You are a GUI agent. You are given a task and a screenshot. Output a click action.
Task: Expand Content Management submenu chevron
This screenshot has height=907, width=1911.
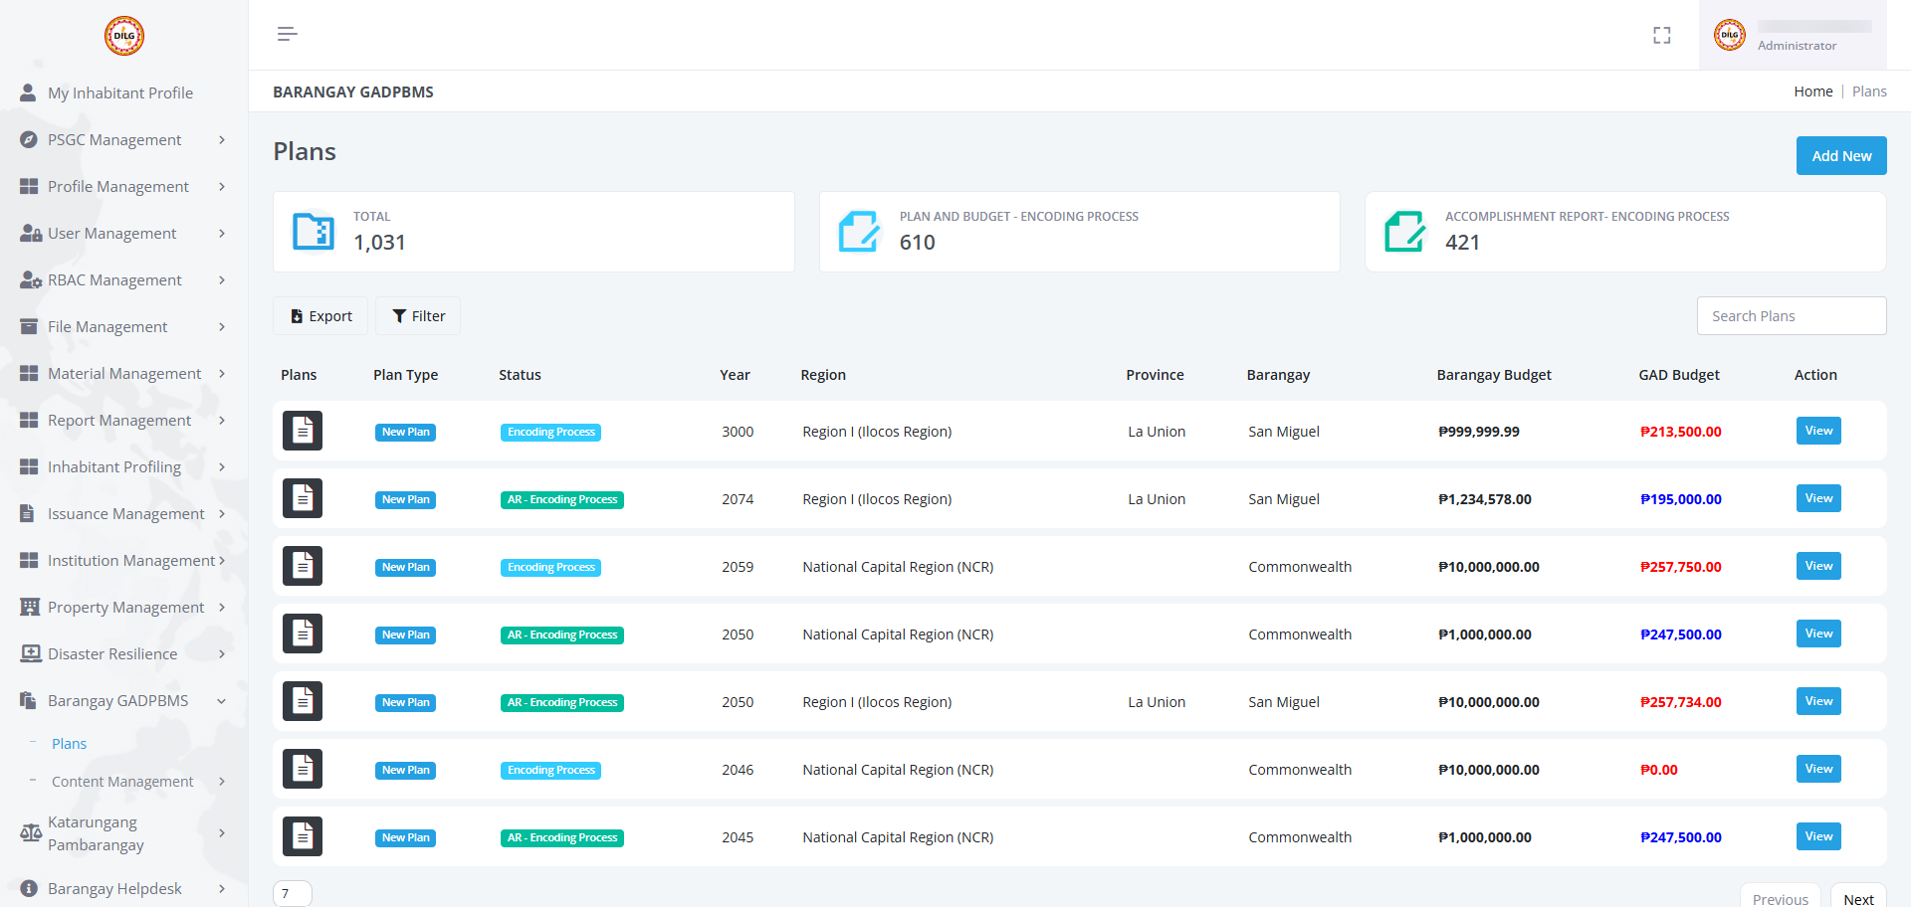pos(222,782)
